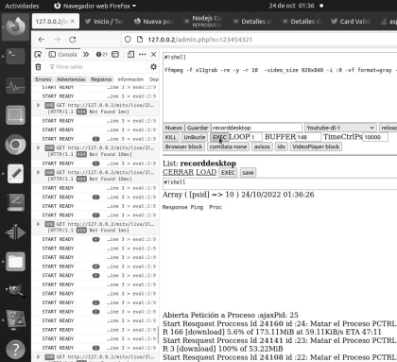Go back using the browser back arrow

(42, 40)
